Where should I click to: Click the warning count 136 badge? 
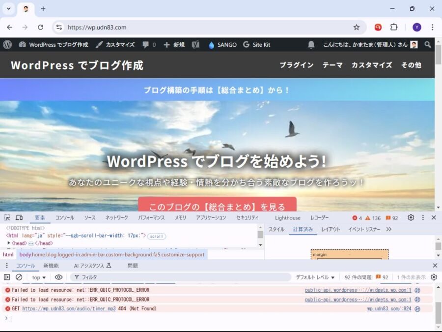tap(373, 218)
